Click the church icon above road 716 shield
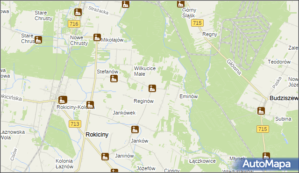Viewport: 299px width, 173px height. [78, 12]
